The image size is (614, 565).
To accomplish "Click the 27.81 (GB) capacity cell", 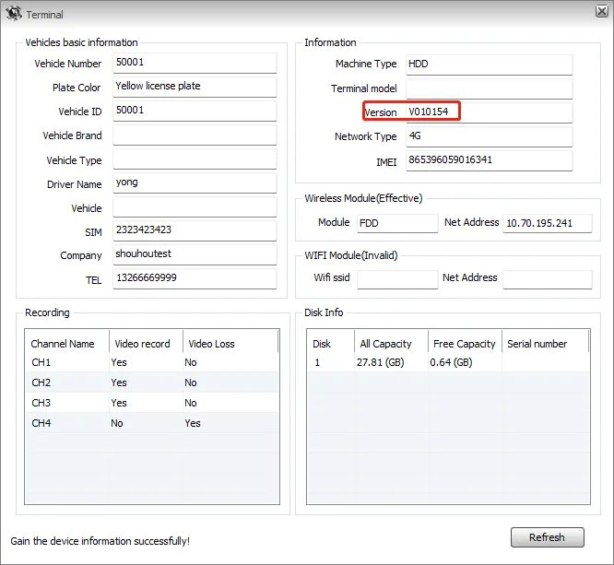I will click(x=380, y=362).
